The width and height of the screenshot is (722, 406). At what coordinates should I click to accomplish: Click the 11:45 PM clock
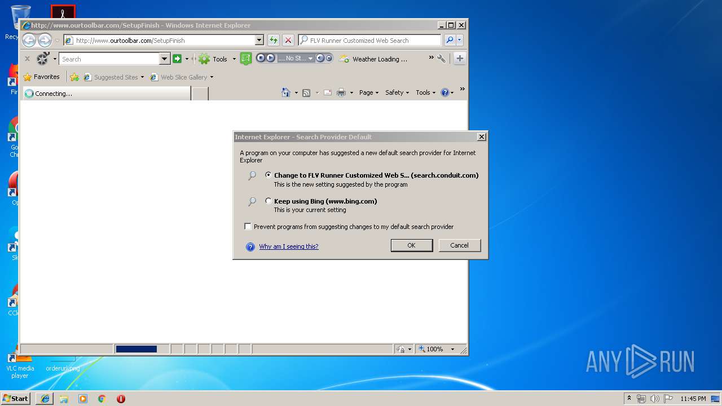(x=693, y=399)
